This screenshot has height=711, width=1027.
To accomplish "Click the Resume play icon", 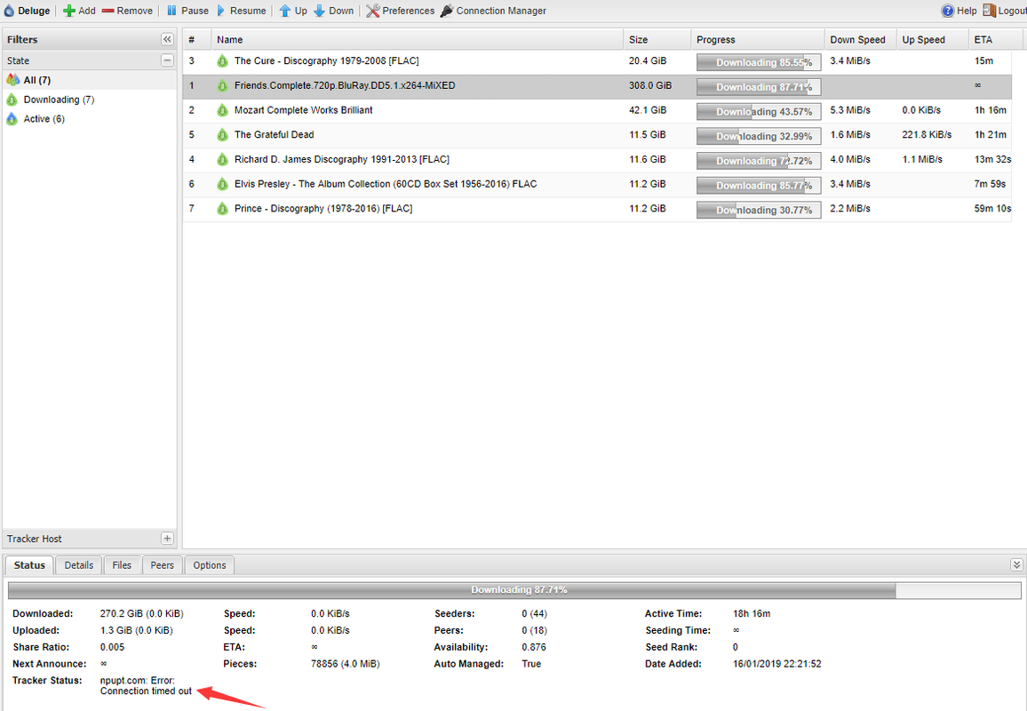I will pyautogui.click(x=221, y=11).
